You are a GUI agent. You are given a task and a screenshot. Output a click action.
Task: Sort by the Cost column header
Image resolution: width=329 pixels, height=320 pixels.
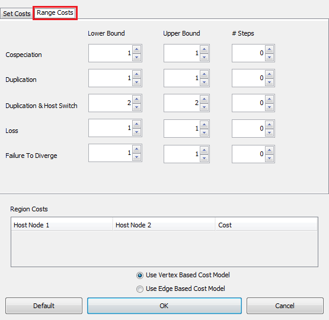[266, 225]
